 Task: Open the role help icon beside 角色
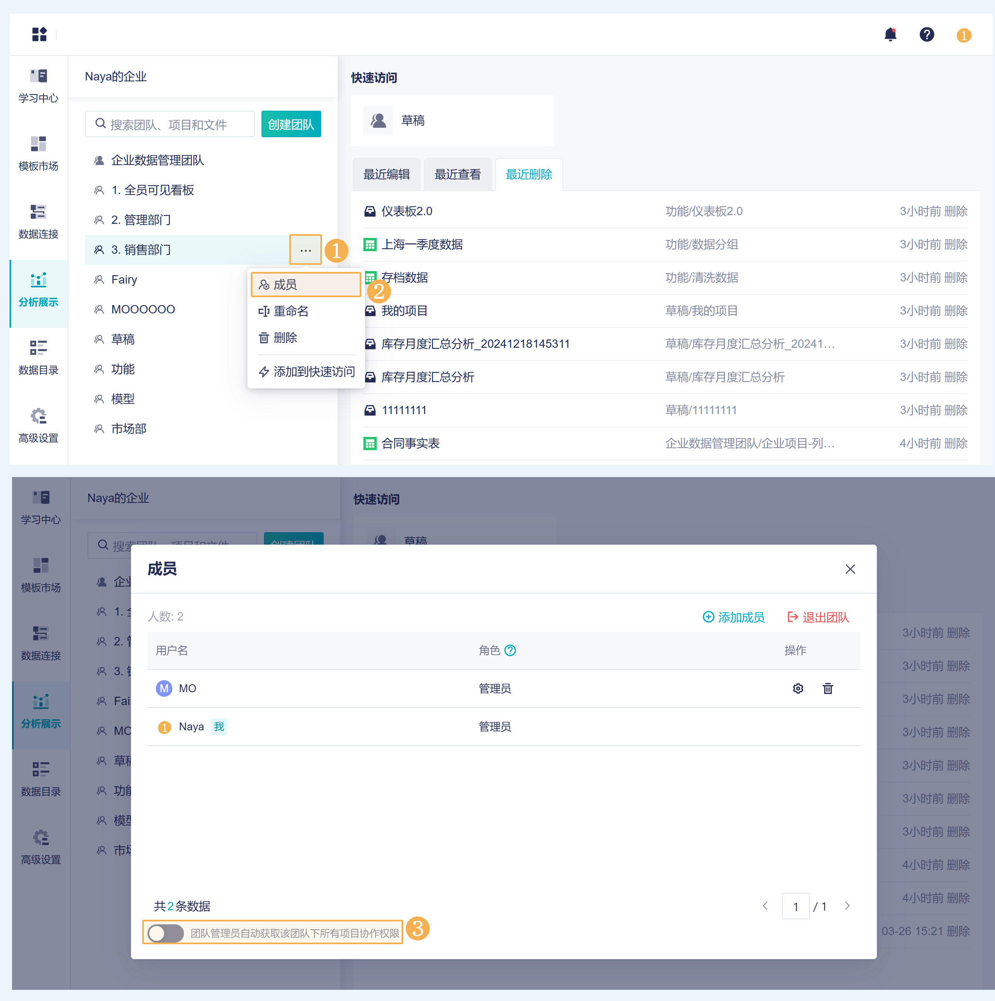pos(510,650)
